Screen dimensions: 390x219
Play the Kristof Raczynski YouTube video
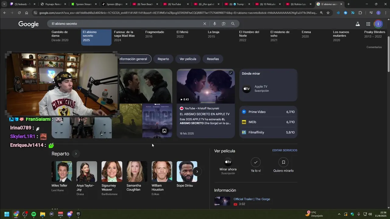[206, 86]
